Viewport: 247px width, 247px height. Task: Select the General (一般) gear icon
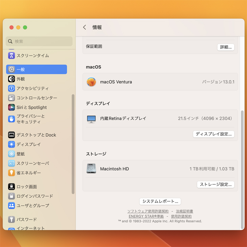[12, 69]
